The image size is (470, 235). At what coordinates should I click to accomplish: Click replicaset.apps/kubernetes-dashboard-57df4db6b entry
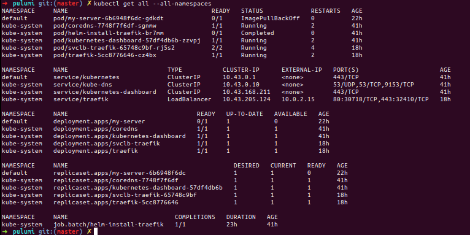coord(138,188)
